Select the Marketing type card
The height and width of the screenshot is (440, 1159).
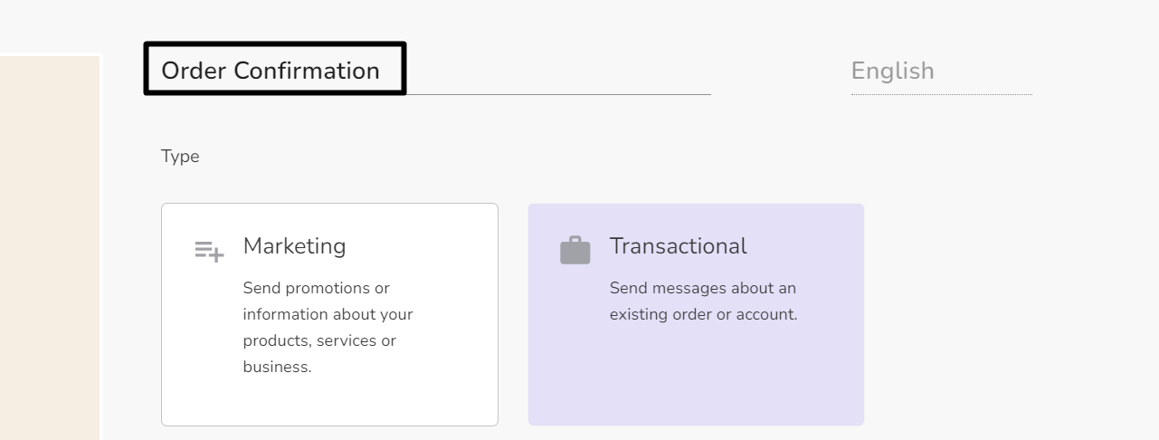tap(329, 314)
